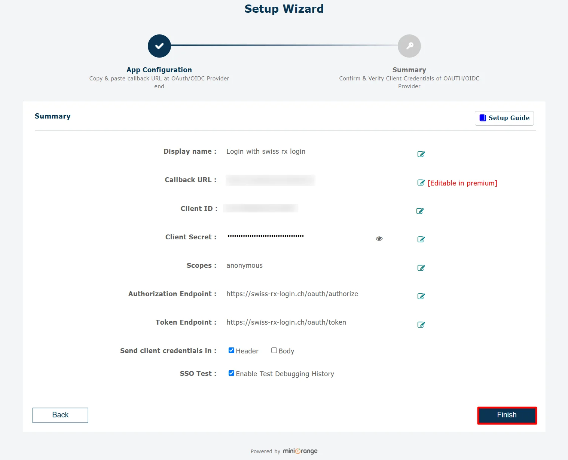Select the Summary step key icon
The image size is (568, 460).
409,46
